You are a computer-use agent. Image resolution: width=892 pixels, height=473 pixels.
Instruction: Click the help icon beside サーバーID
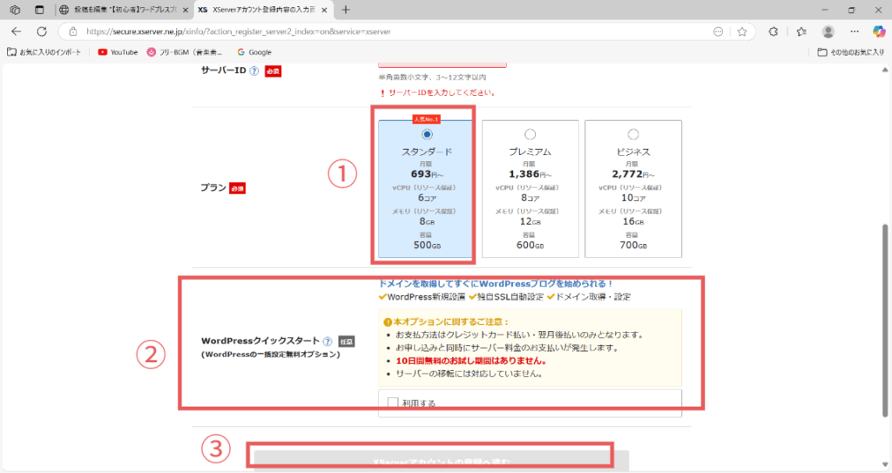point(254,71)
